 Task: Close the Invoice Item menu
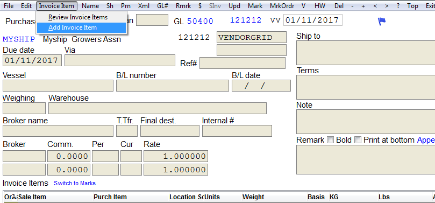(x=56, y=6)
